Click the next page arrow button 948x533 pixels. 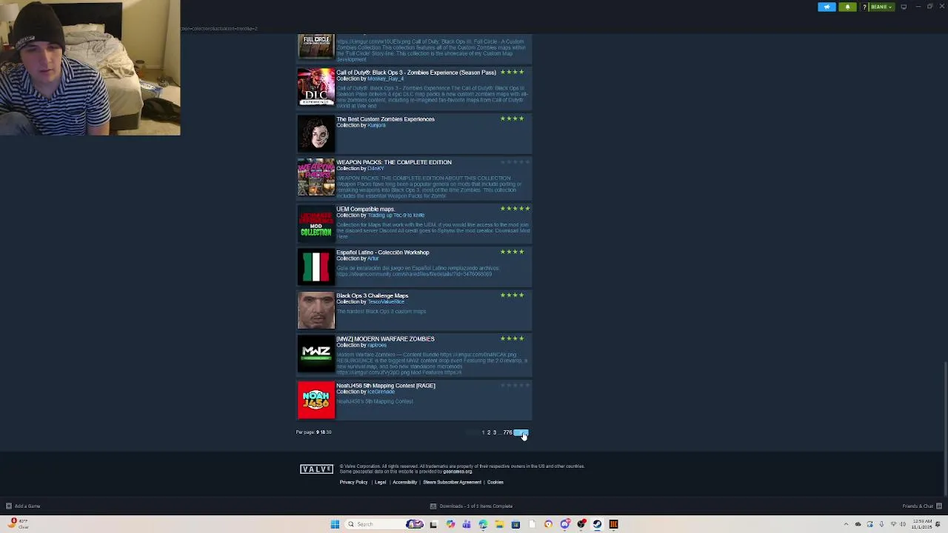pyautogui.click(x=521, y=432)
